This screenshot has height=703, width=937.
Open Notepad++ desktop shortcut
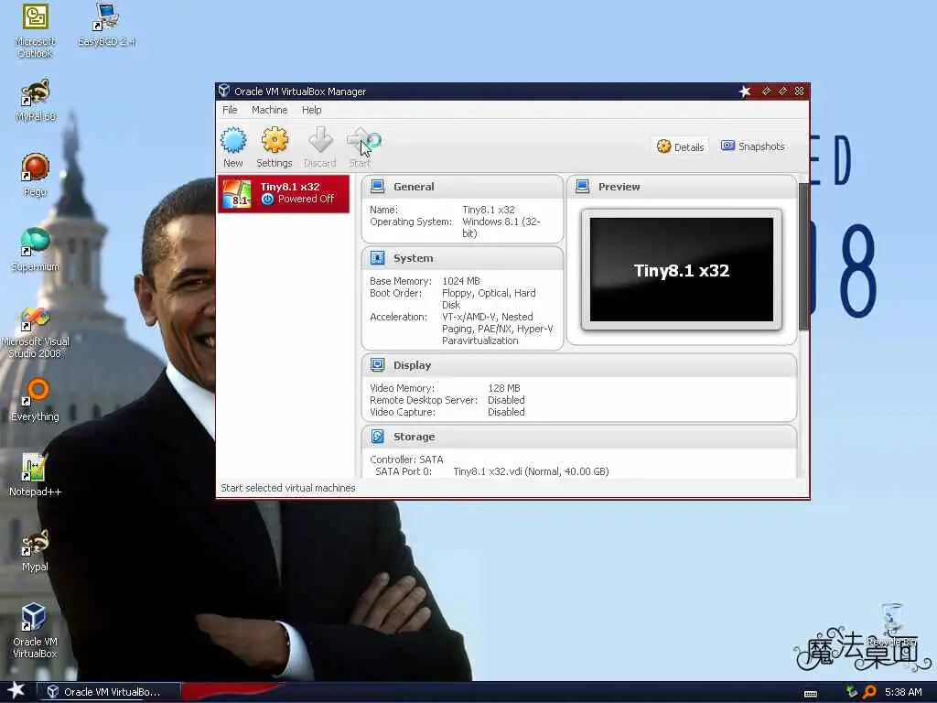point(36,475)
